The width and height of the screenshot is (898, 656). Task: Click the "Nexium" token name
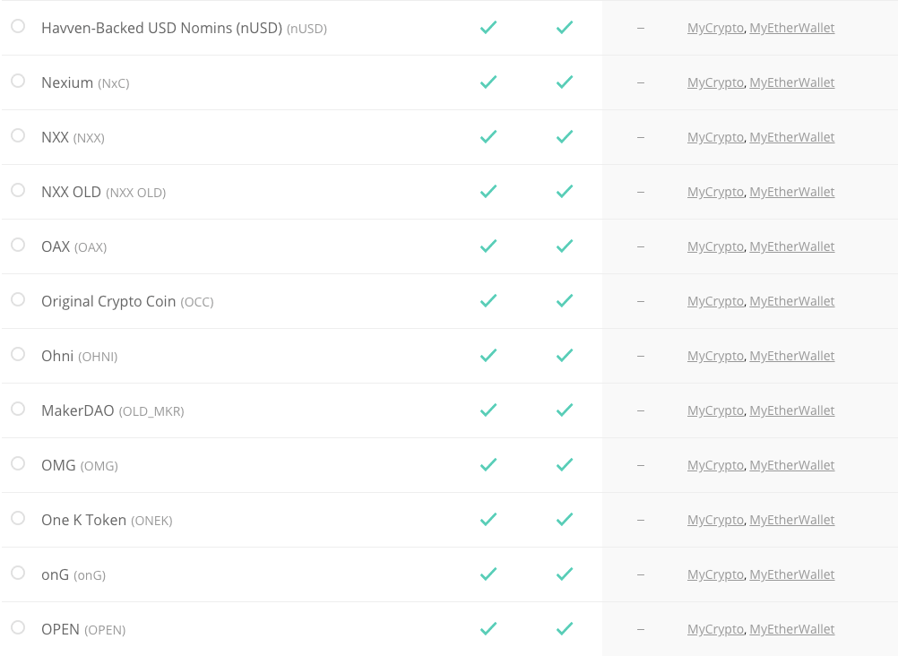click(x=67, y=82)
